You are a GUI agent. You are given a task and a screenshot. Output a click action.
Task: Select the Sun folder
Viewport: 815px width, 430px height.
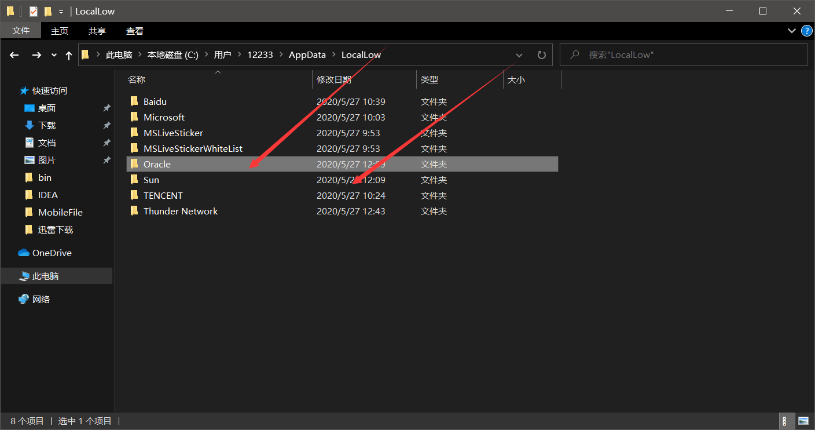152,180
